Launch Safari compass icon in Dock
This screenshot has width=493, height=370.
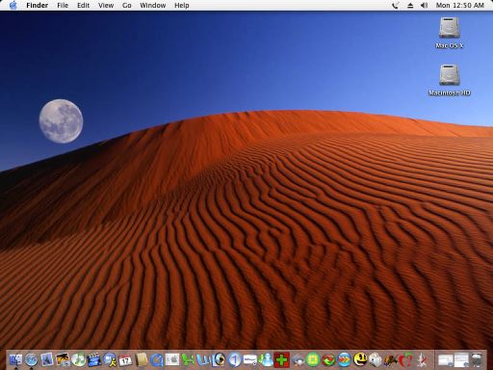(x=32, y=359)
